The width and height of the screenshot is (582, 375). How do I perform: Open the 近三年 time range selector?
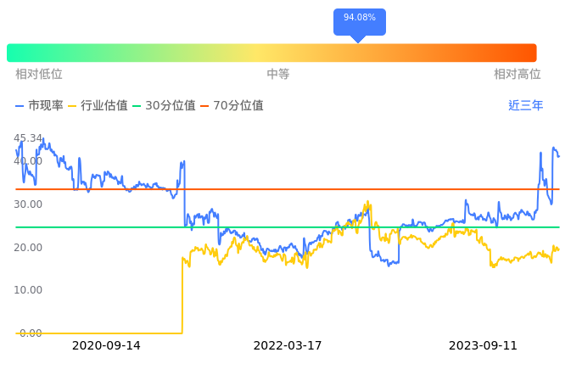(525, 106)
